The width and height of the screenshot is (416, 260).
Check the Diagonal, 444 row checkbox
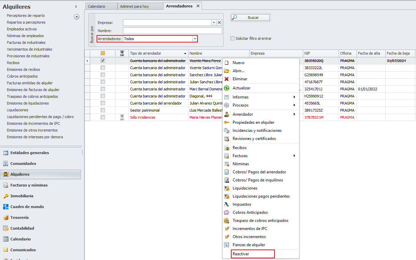[x=103, y=96]
